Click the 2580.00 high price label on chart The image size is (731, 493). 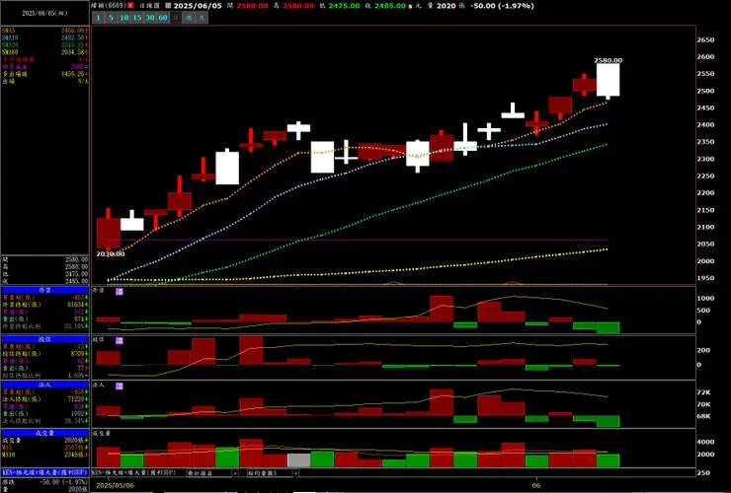pos(608,60)
